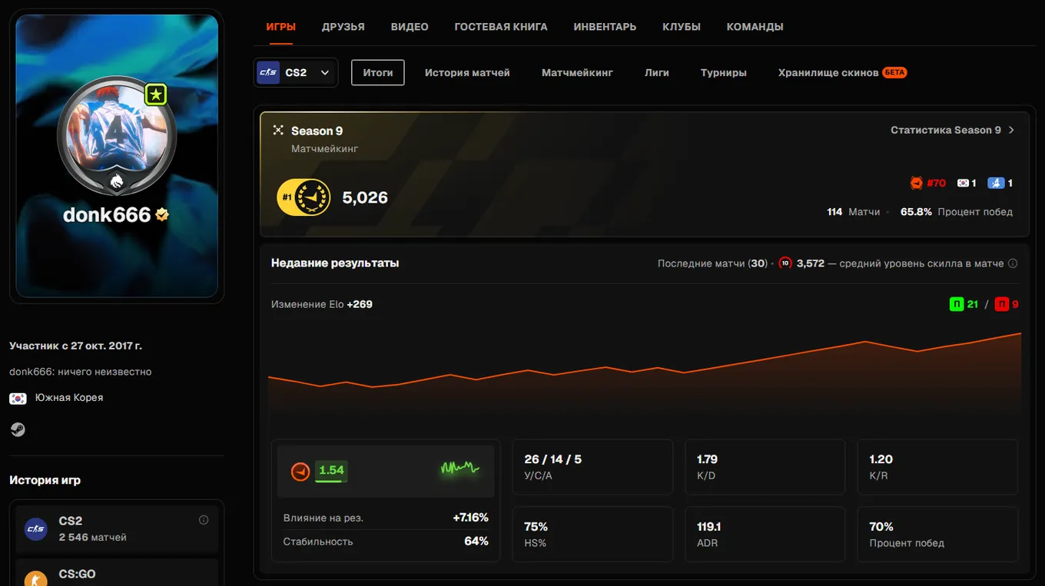Click the 70% Процент побед stat card
Screen dimensions: 1045x586
937,534
